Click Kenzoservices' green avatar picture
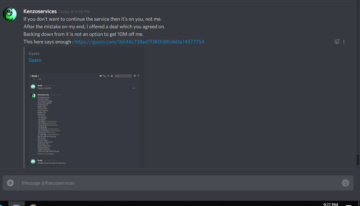This screenshot has width=360, height=206. [10, 14]
